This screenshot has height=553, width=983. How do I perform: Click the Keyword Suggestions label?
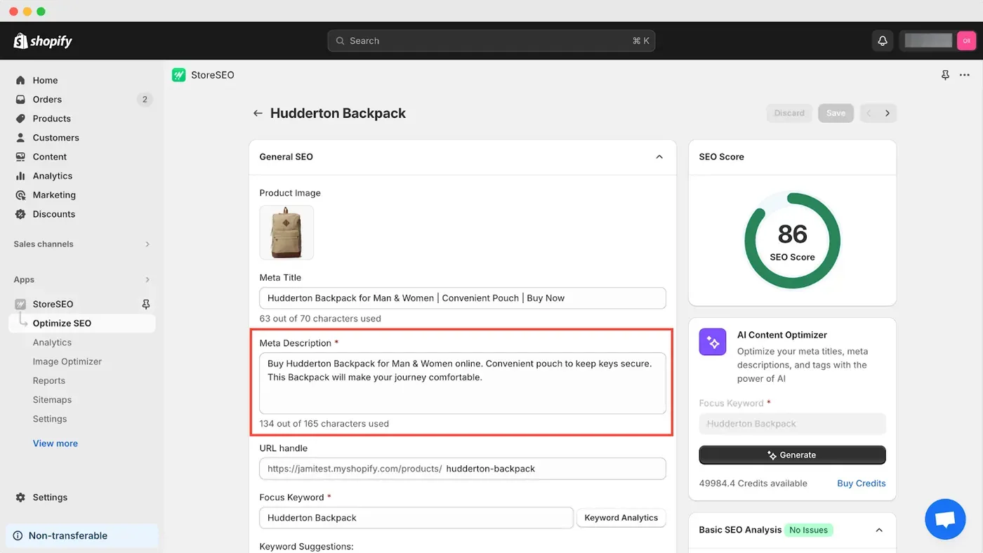click(x=306, y=546)
